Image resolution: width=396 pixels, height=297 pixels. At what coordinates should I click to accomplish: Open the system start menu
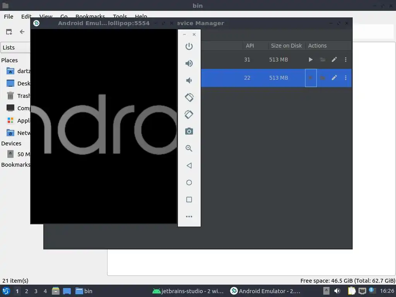coord(6,291)
